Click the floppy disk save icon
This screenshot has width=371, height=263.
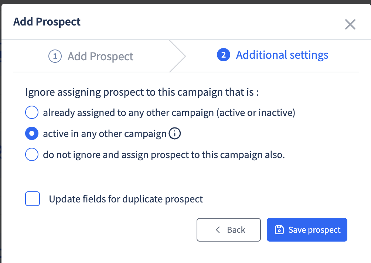click(x=279, y=230)
